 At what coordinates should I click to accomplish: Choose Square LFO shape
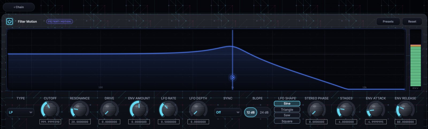coord(287,121)
